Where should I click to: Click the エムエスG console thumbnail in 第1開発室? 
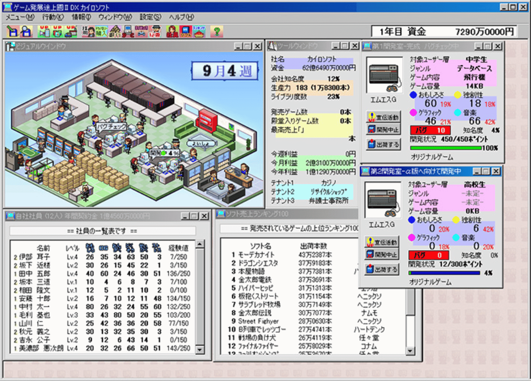pyautogui.click(x=384, y=75)
